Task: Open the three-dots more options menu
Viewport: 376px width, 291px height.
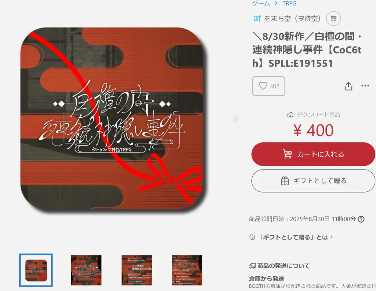Action: pyautogui.click(x=365, y=86)
